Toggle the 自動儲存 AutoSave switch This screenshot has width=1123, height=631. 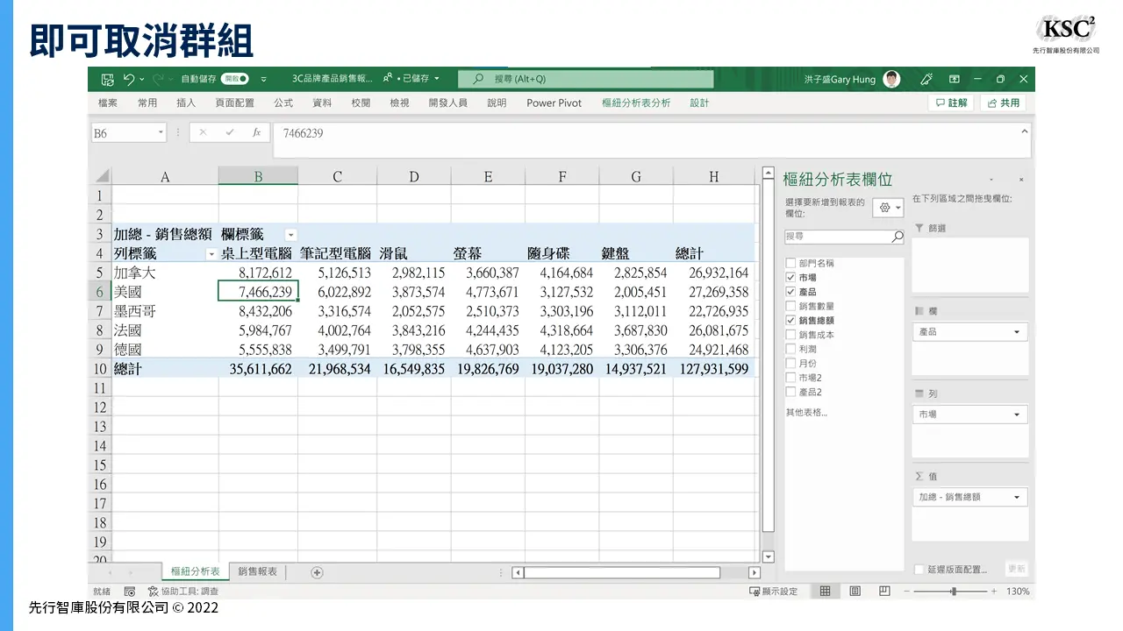[x=235, y=79]
